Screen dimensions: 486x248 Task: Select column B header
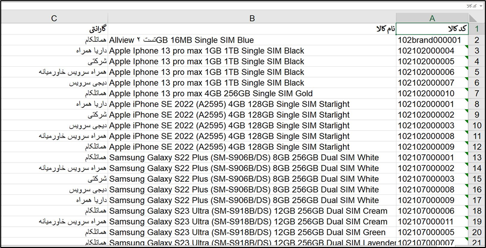(x=252, y=18)
